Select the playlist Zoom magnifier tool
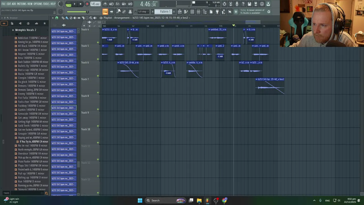Screen dimensions: 364x205 tap(91, 18)
